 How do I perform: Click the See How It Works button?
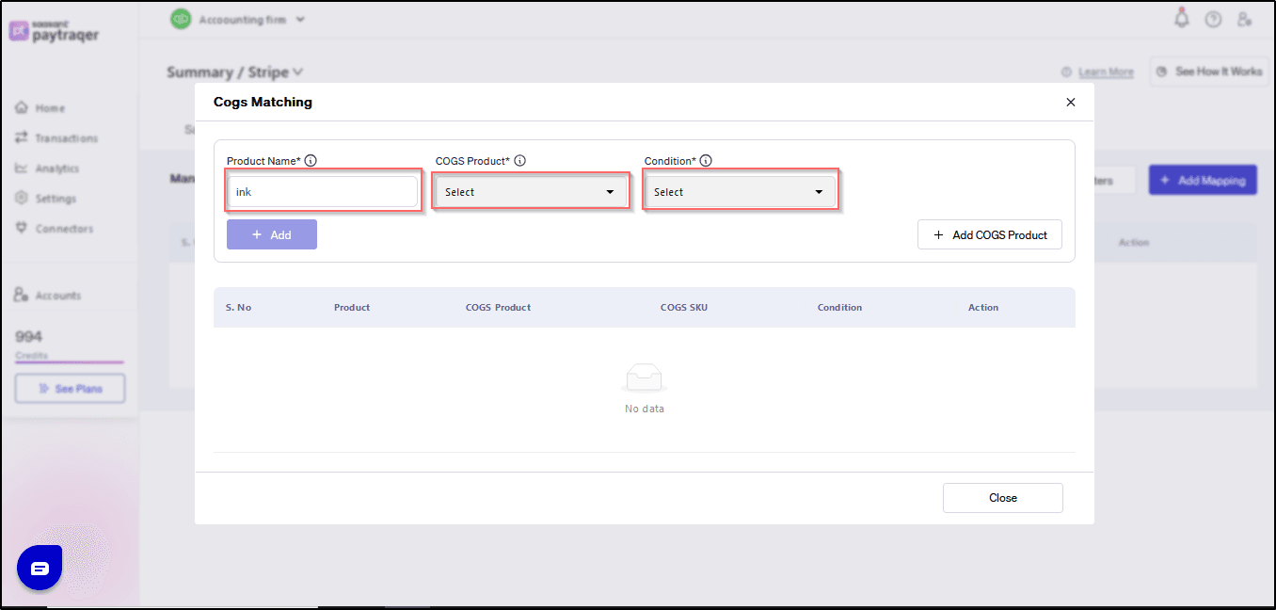click(x=1208, y=72)
